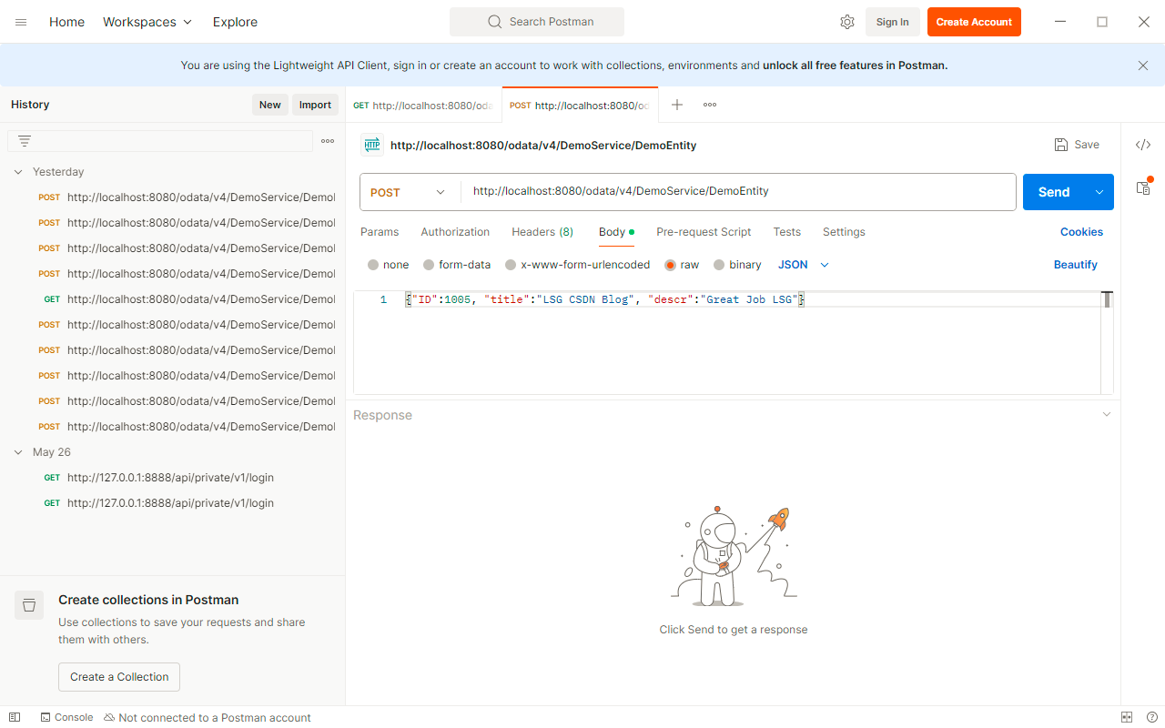Open the Send button dropdown arrow
Screen dimensions: 1165x728
coord(1099,192)
